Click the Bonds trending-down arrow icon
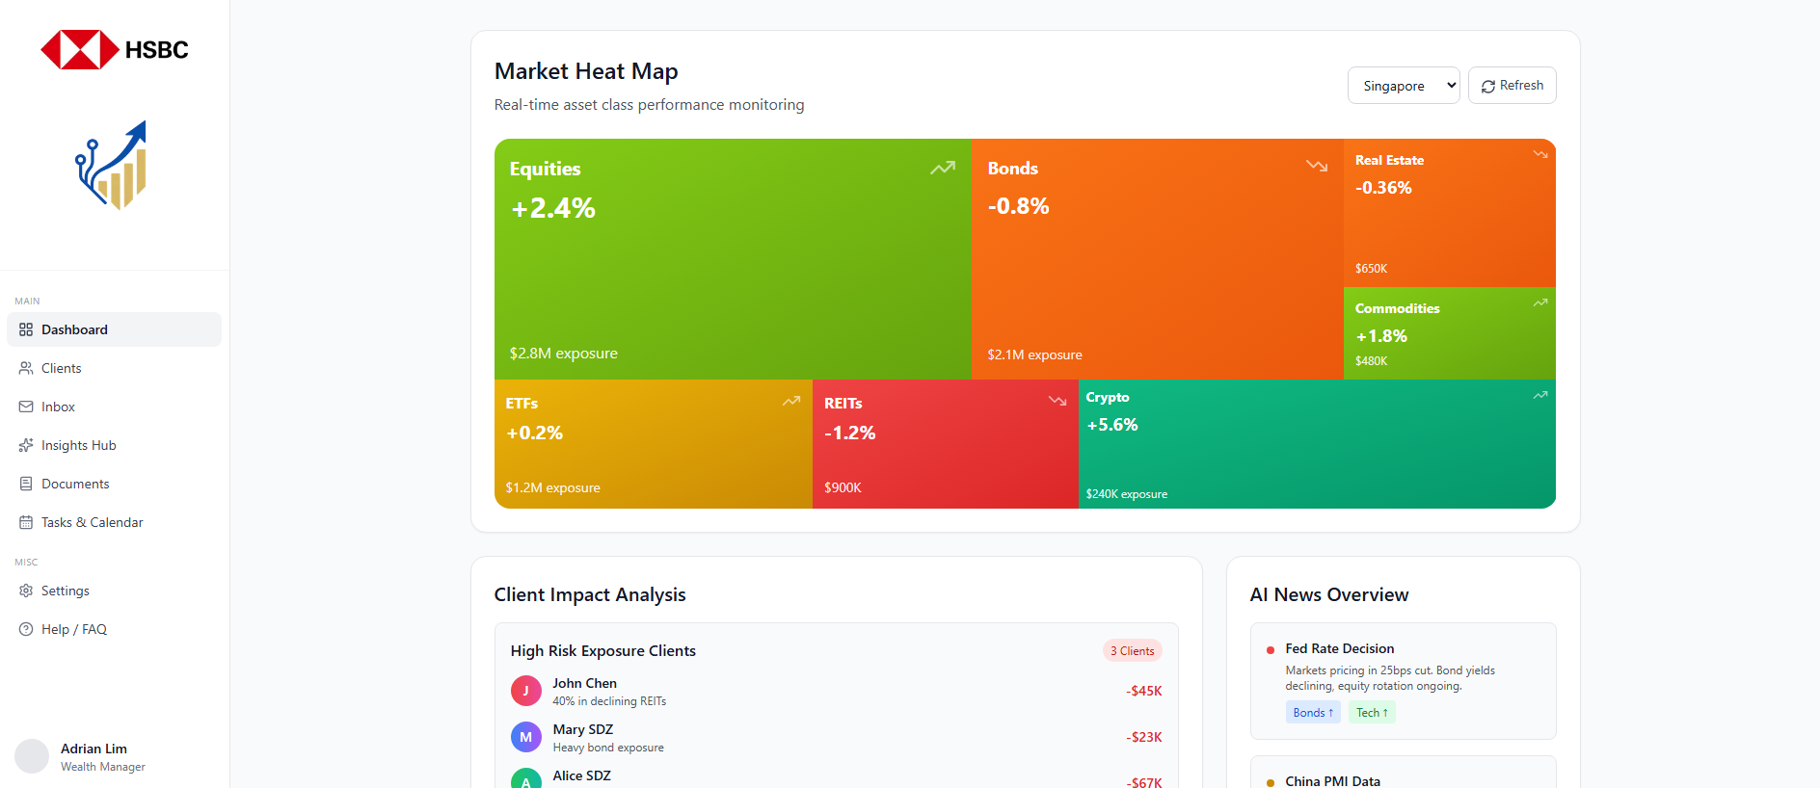 (x=1317, y=166)
